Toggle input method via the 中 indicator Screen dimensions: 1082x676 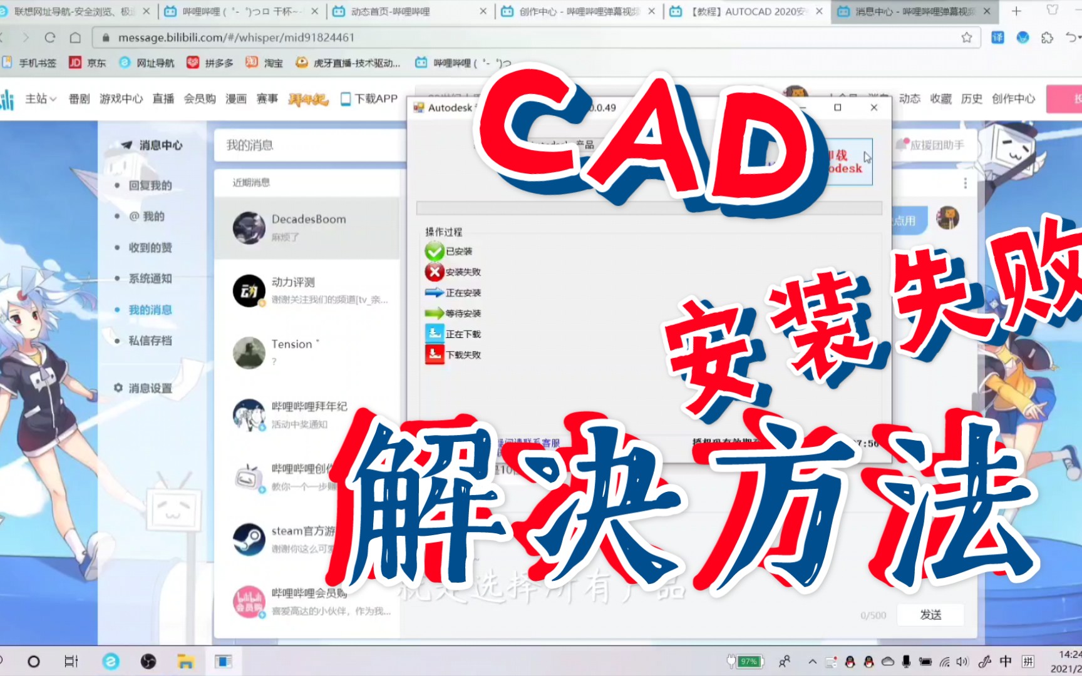pos(1005,660)
